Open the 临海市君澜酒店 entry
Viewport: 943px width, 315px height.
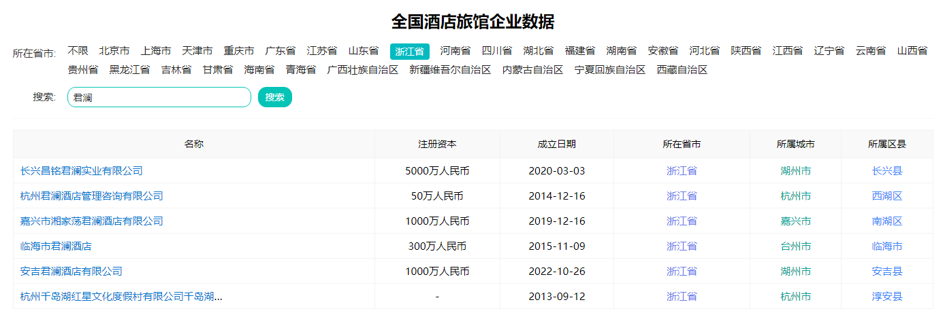pos(56,246)
